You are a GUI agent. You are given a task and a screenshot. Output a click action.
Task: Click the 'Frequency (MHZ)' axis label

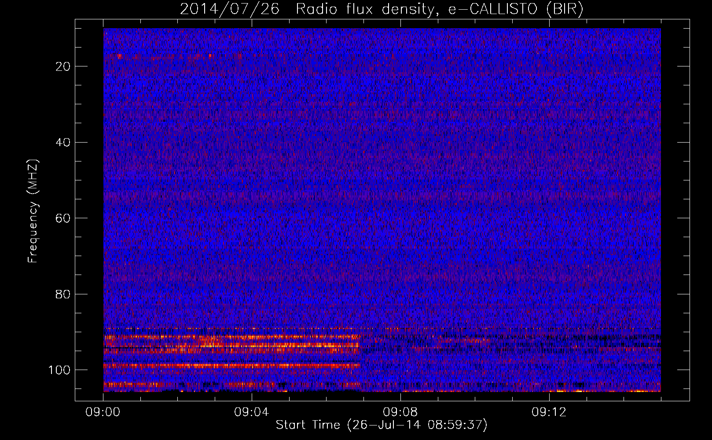coord(33,211)
